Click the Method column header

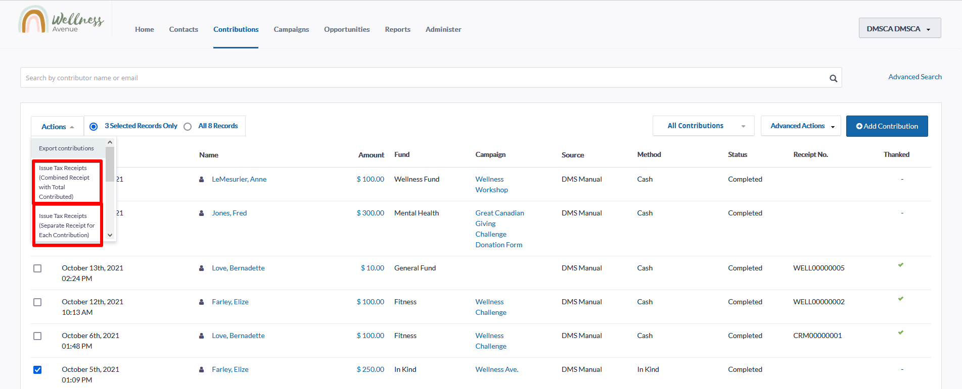point(649,154)
